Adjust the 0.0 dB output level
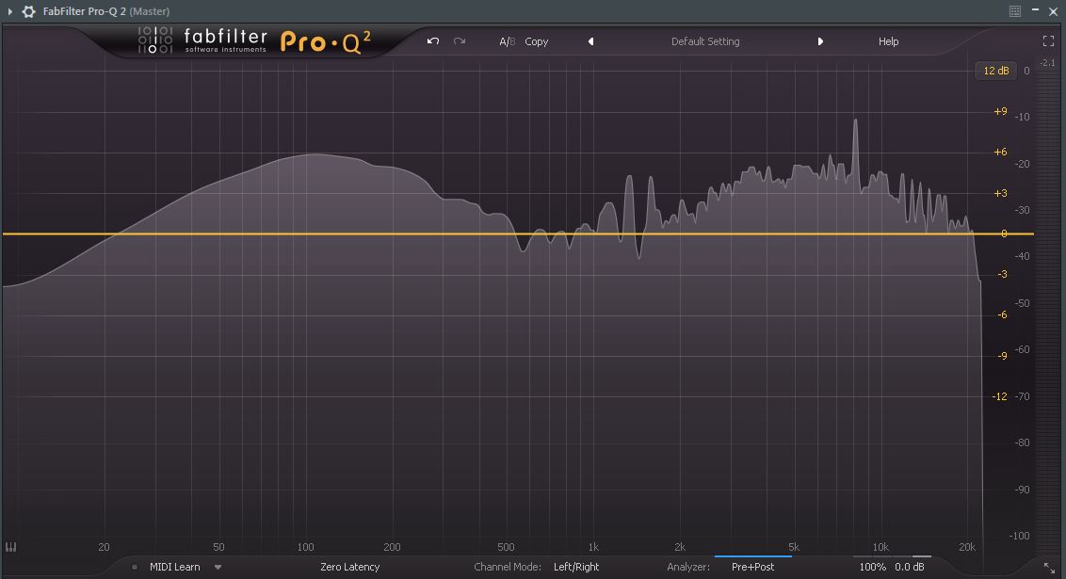 [910, 567]
